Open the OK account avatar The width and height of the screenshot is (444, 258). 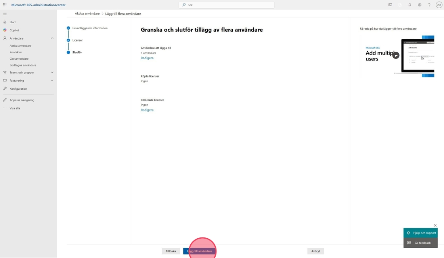(439, 5)
